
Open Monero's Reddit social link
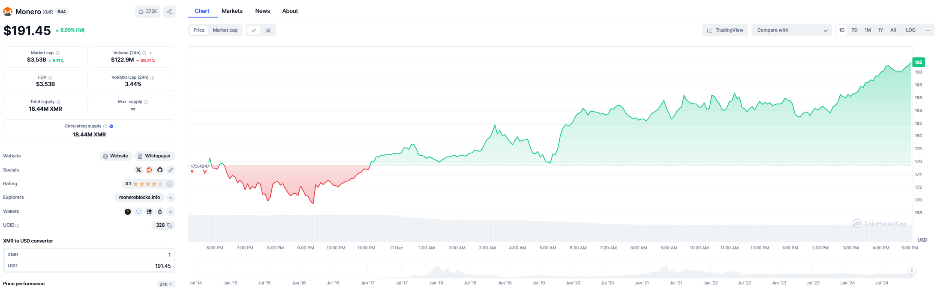(149, 170)
